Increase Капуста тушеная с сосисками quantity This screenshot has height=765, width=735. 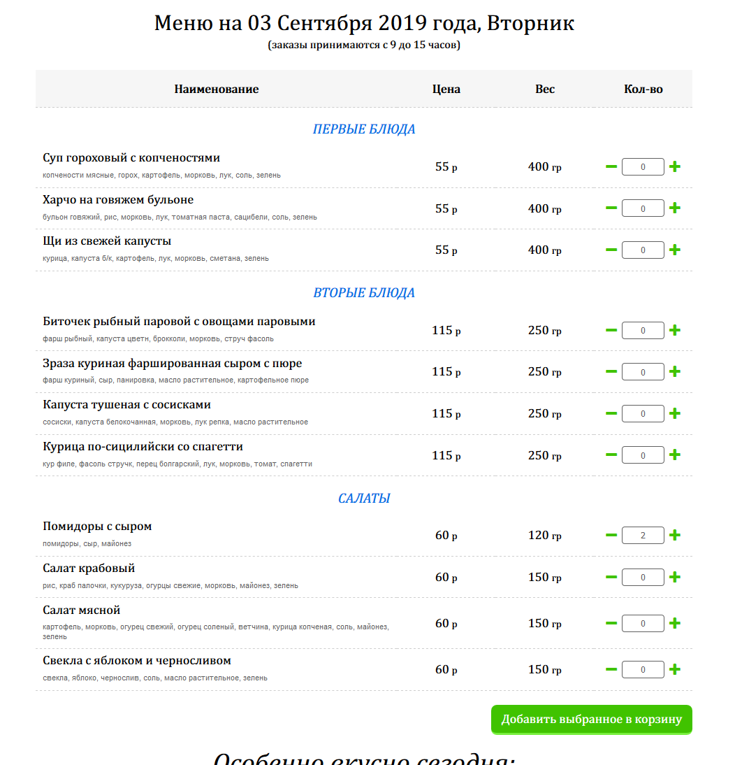[x=675, y=413]
